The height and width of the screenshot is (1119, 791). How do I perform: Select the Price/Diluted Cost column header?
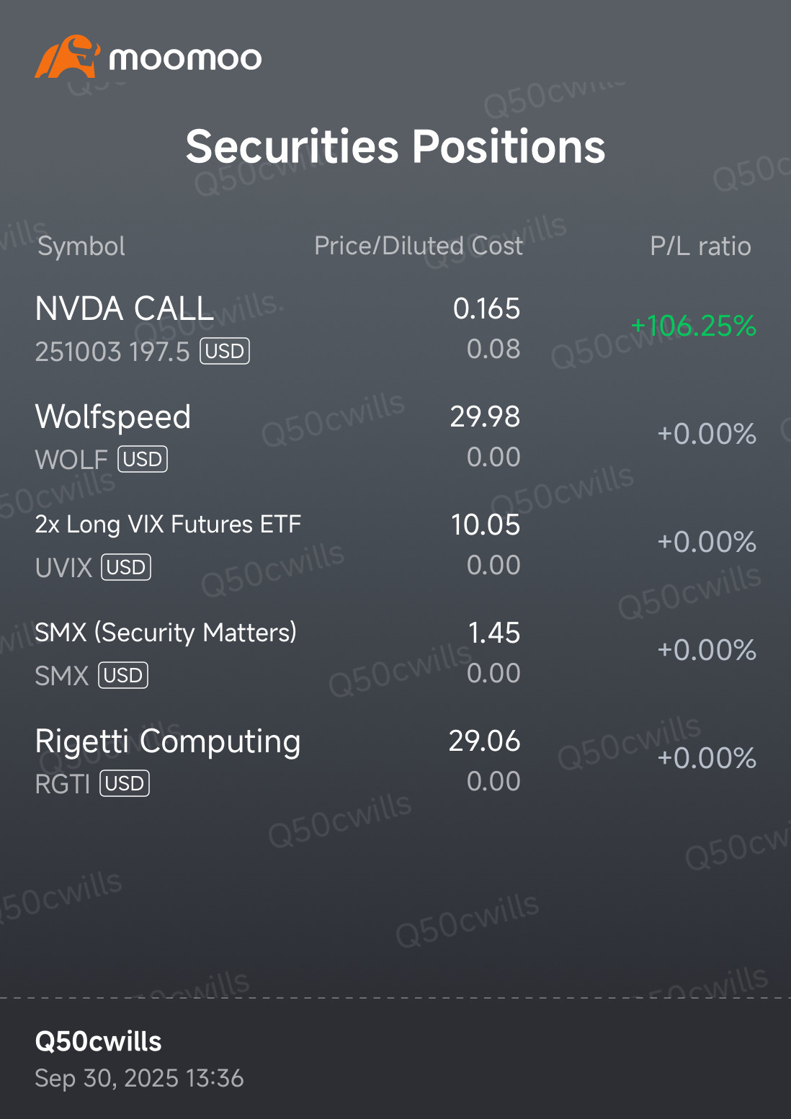tap(419, 246)
